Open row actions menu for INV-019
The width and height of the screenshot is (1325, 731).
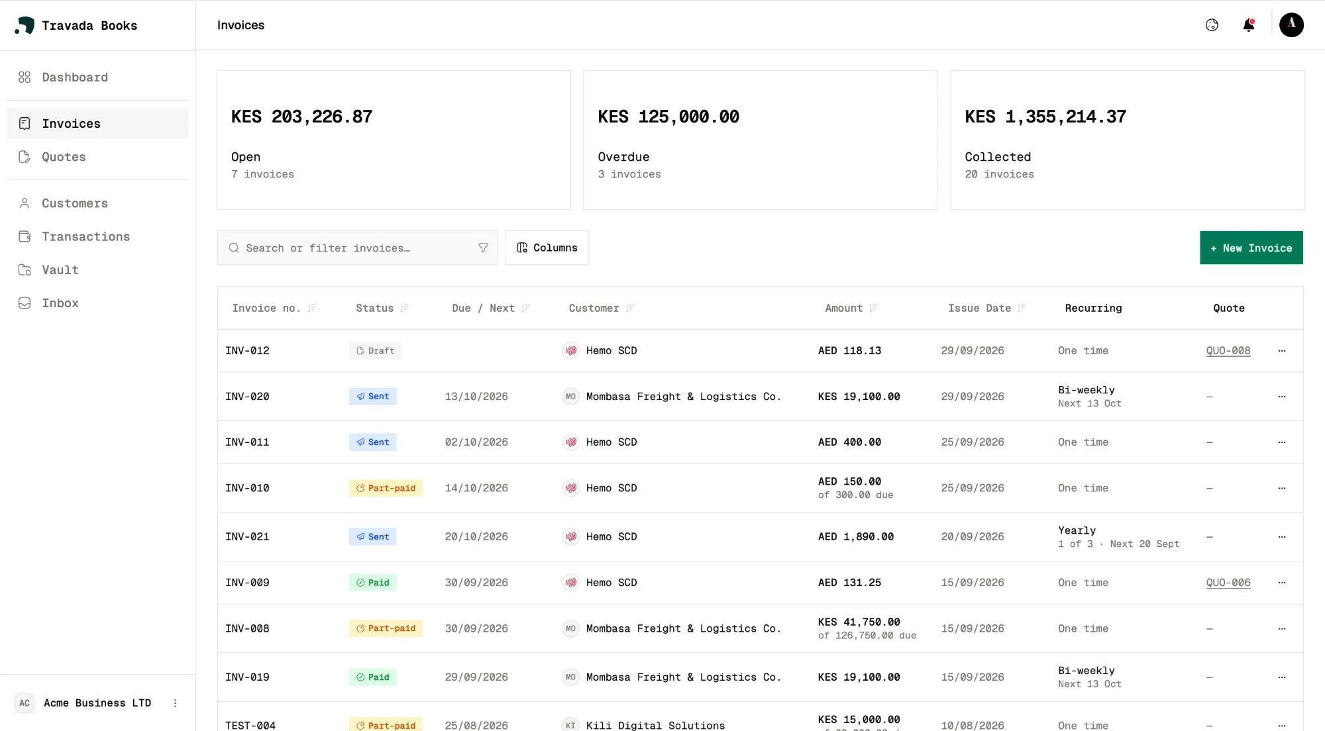tap(1282, 677)
